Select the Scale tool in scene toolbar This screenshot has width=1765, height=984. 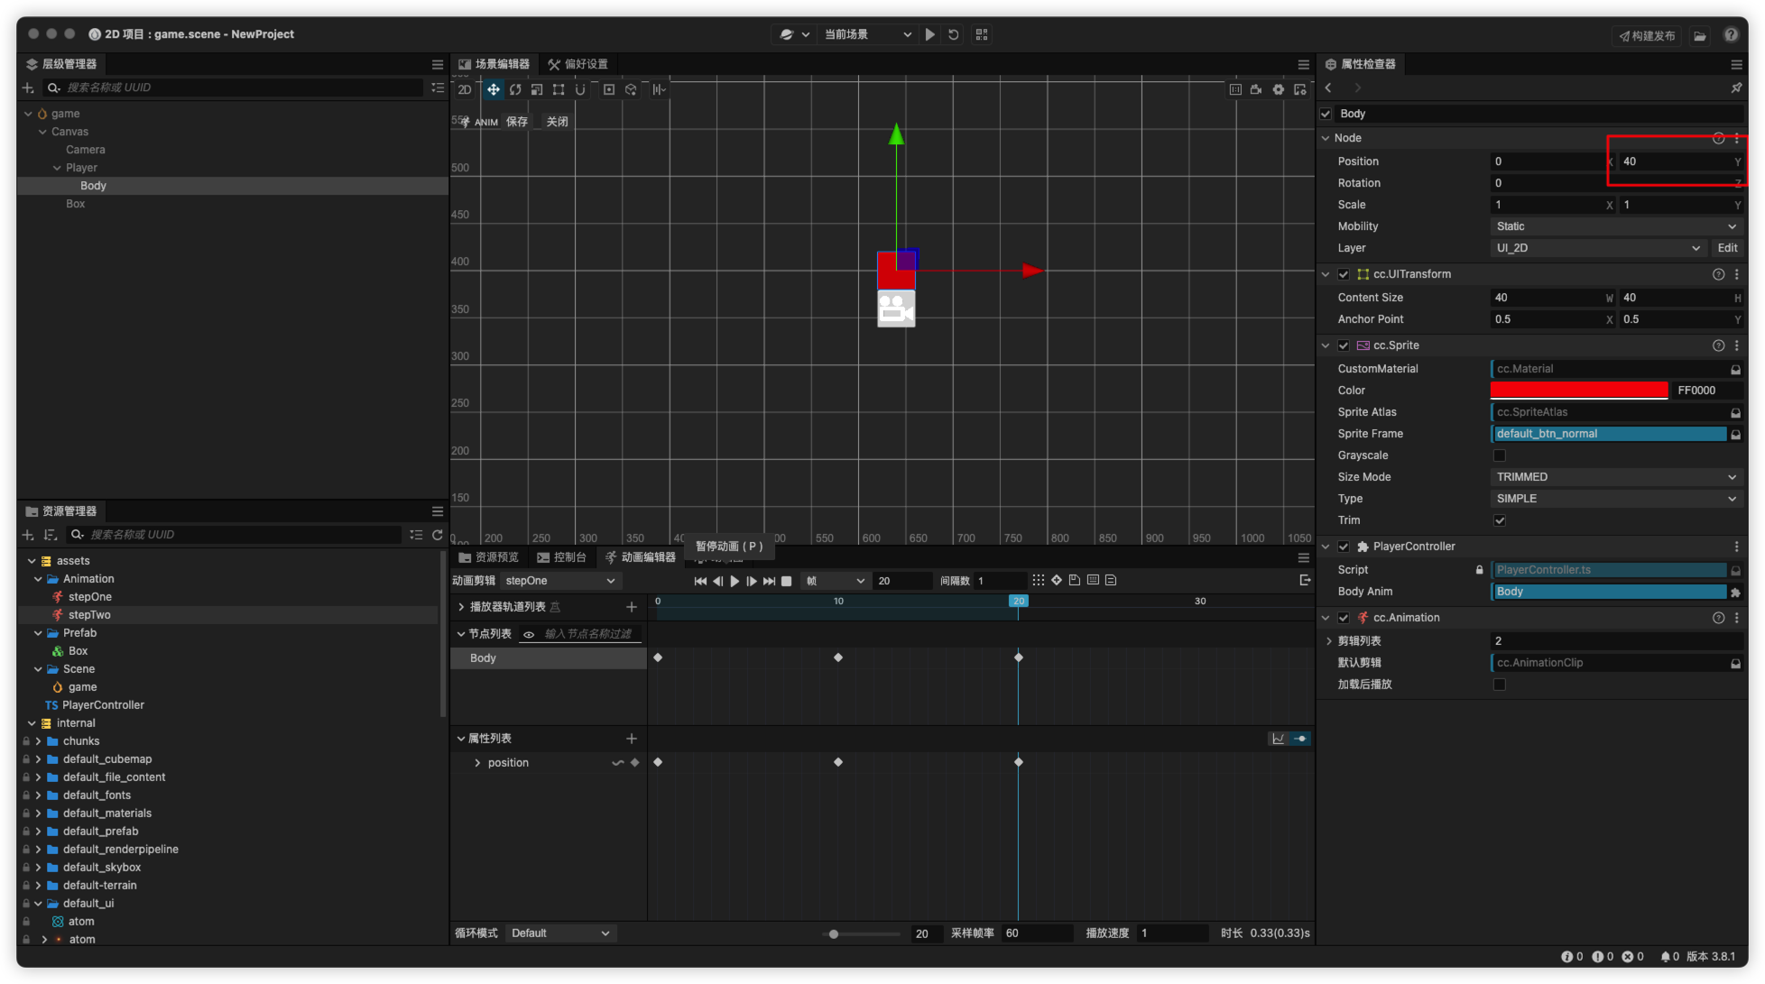tap(537, 89)
